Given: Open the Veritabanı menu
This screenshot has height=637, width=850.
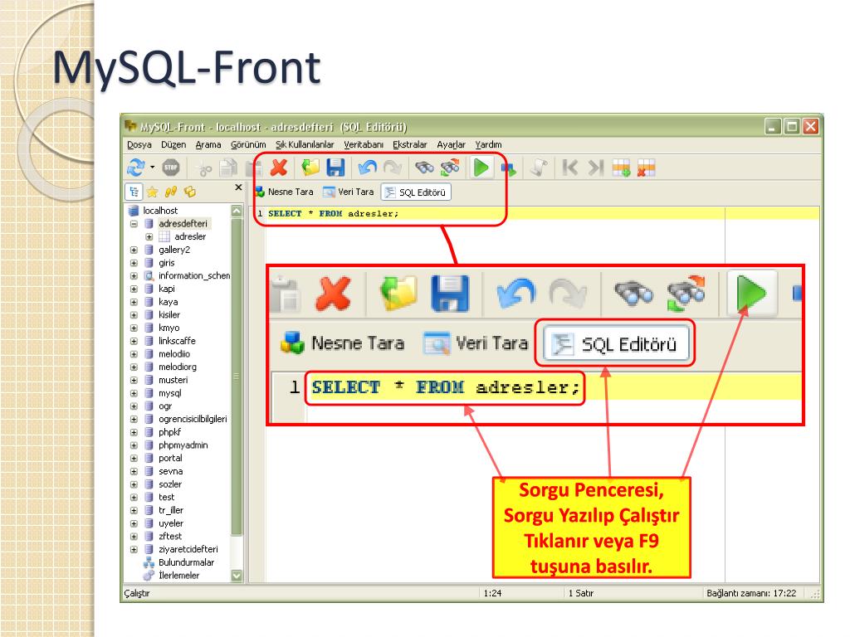Looking at the screenshot, I should tap(364, 144).
